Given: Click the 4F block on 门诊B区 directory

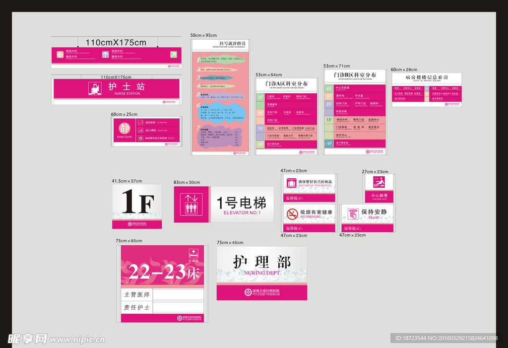Looking at the screenshot, I should click(x=329, y=88).
